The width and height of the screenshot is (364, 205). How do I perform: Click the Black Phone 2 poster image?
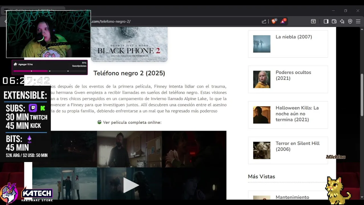129,44
